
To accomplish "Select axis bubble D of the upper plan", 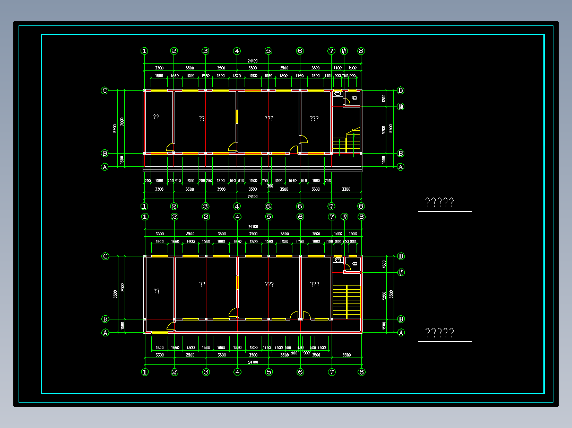I will point(401,91).
